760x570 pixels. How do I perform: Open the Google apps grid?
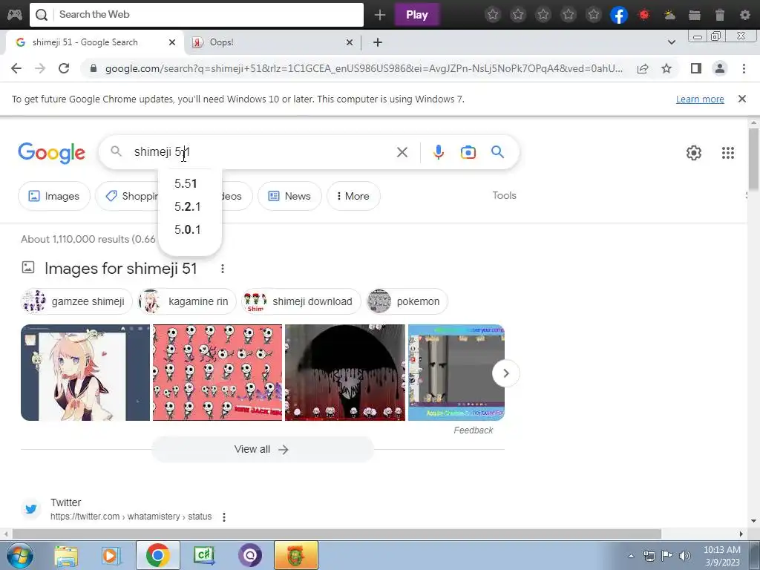click(x=727, y=153)
